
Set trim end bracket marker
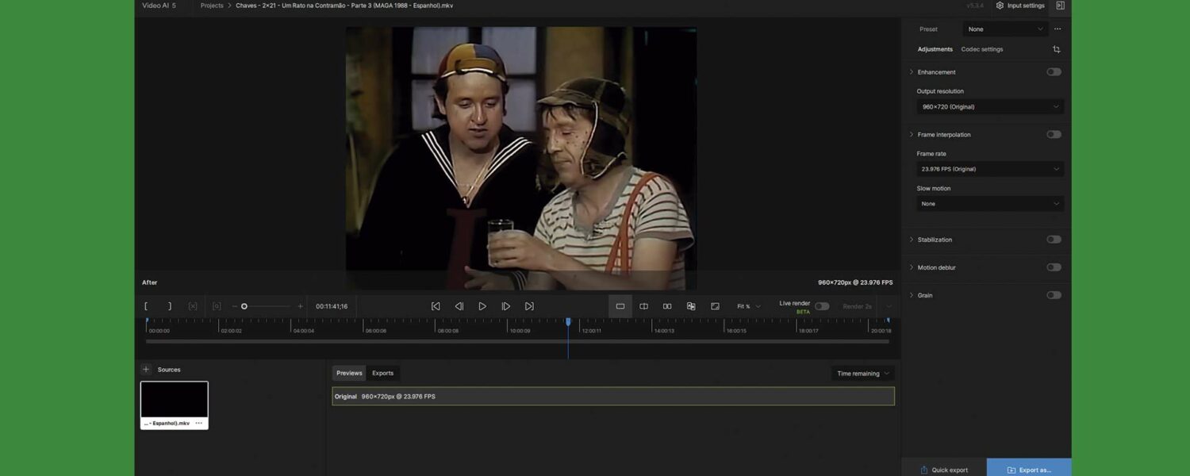pyautogui.click(x=169, y=306)
